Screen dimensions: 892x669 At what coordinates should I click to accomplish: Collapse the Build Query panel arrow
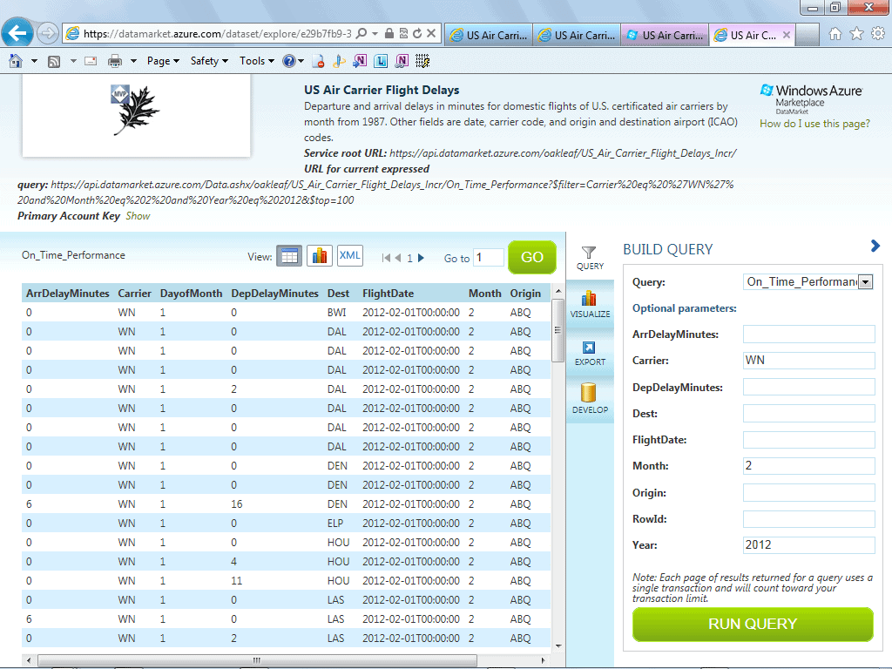875,247
